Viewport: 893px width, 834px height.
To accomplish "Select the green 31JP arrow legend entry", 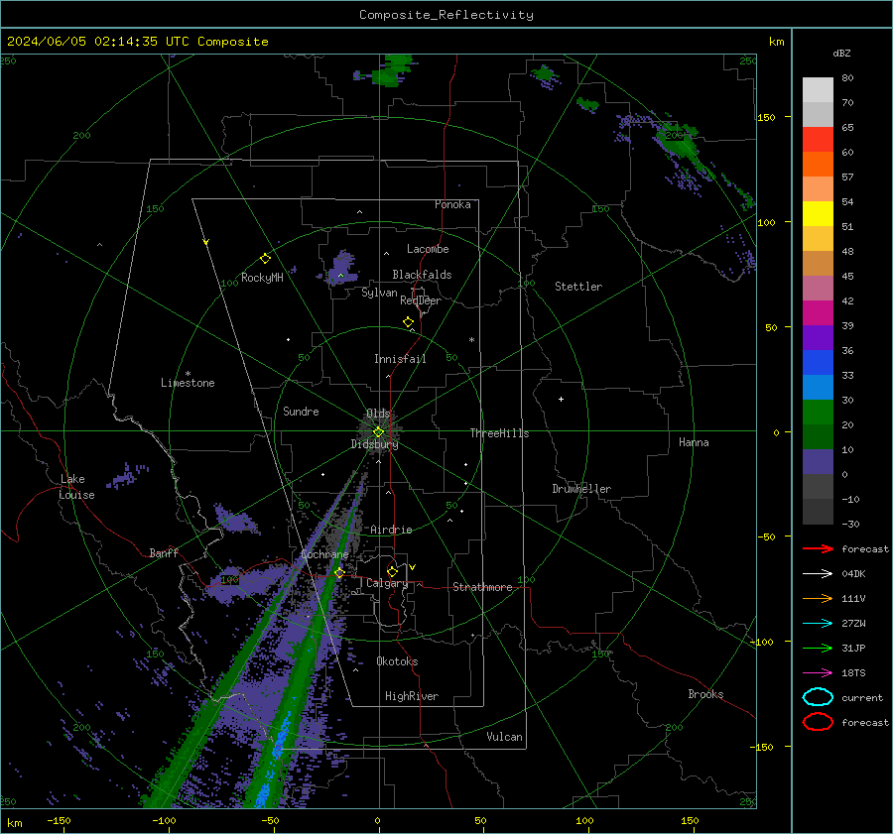I will (818, 648).
